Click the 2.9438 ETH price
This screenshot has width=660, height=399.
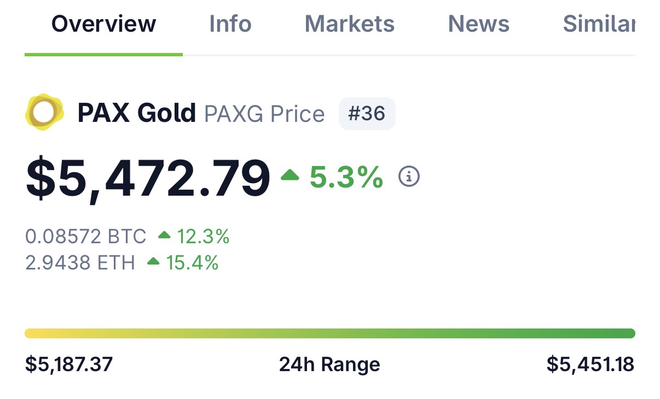point(80,263)
